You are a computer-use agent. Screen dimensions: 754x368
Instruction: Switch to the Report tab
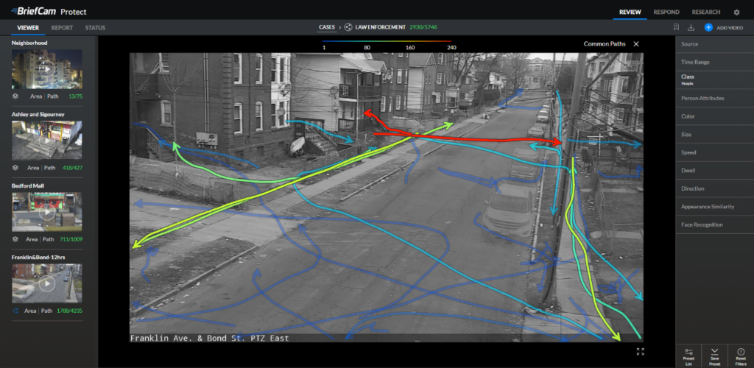62,28
